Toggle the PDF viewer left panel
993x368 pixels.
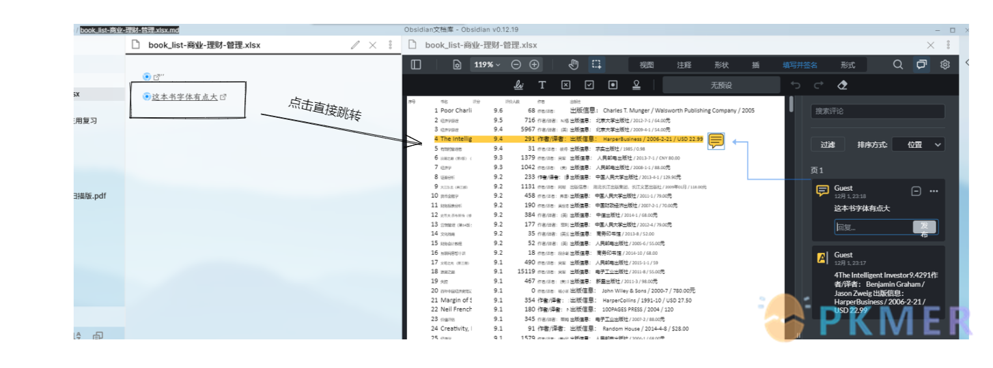click(416, 65)
